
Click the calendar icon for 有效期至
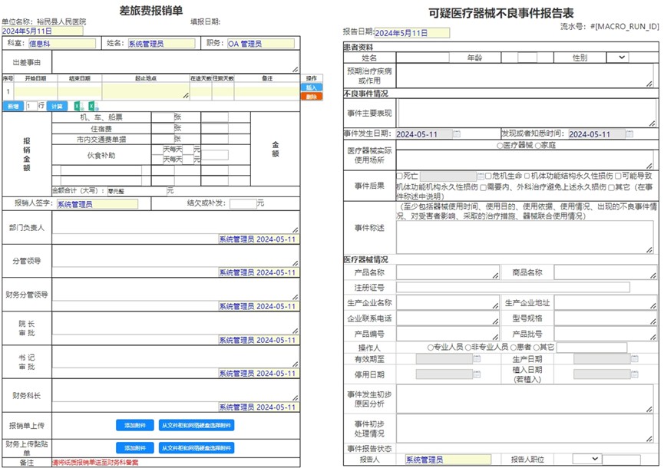click(x=477, y=359)
